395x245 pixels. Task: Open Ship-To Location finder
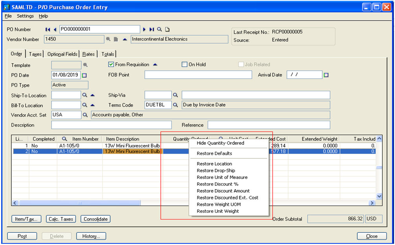(85, 95)
